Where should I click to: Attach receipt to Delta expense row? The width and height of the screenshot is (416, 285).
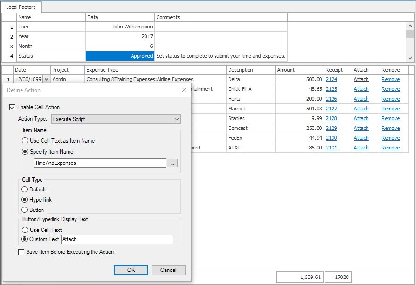pos(361,79)
